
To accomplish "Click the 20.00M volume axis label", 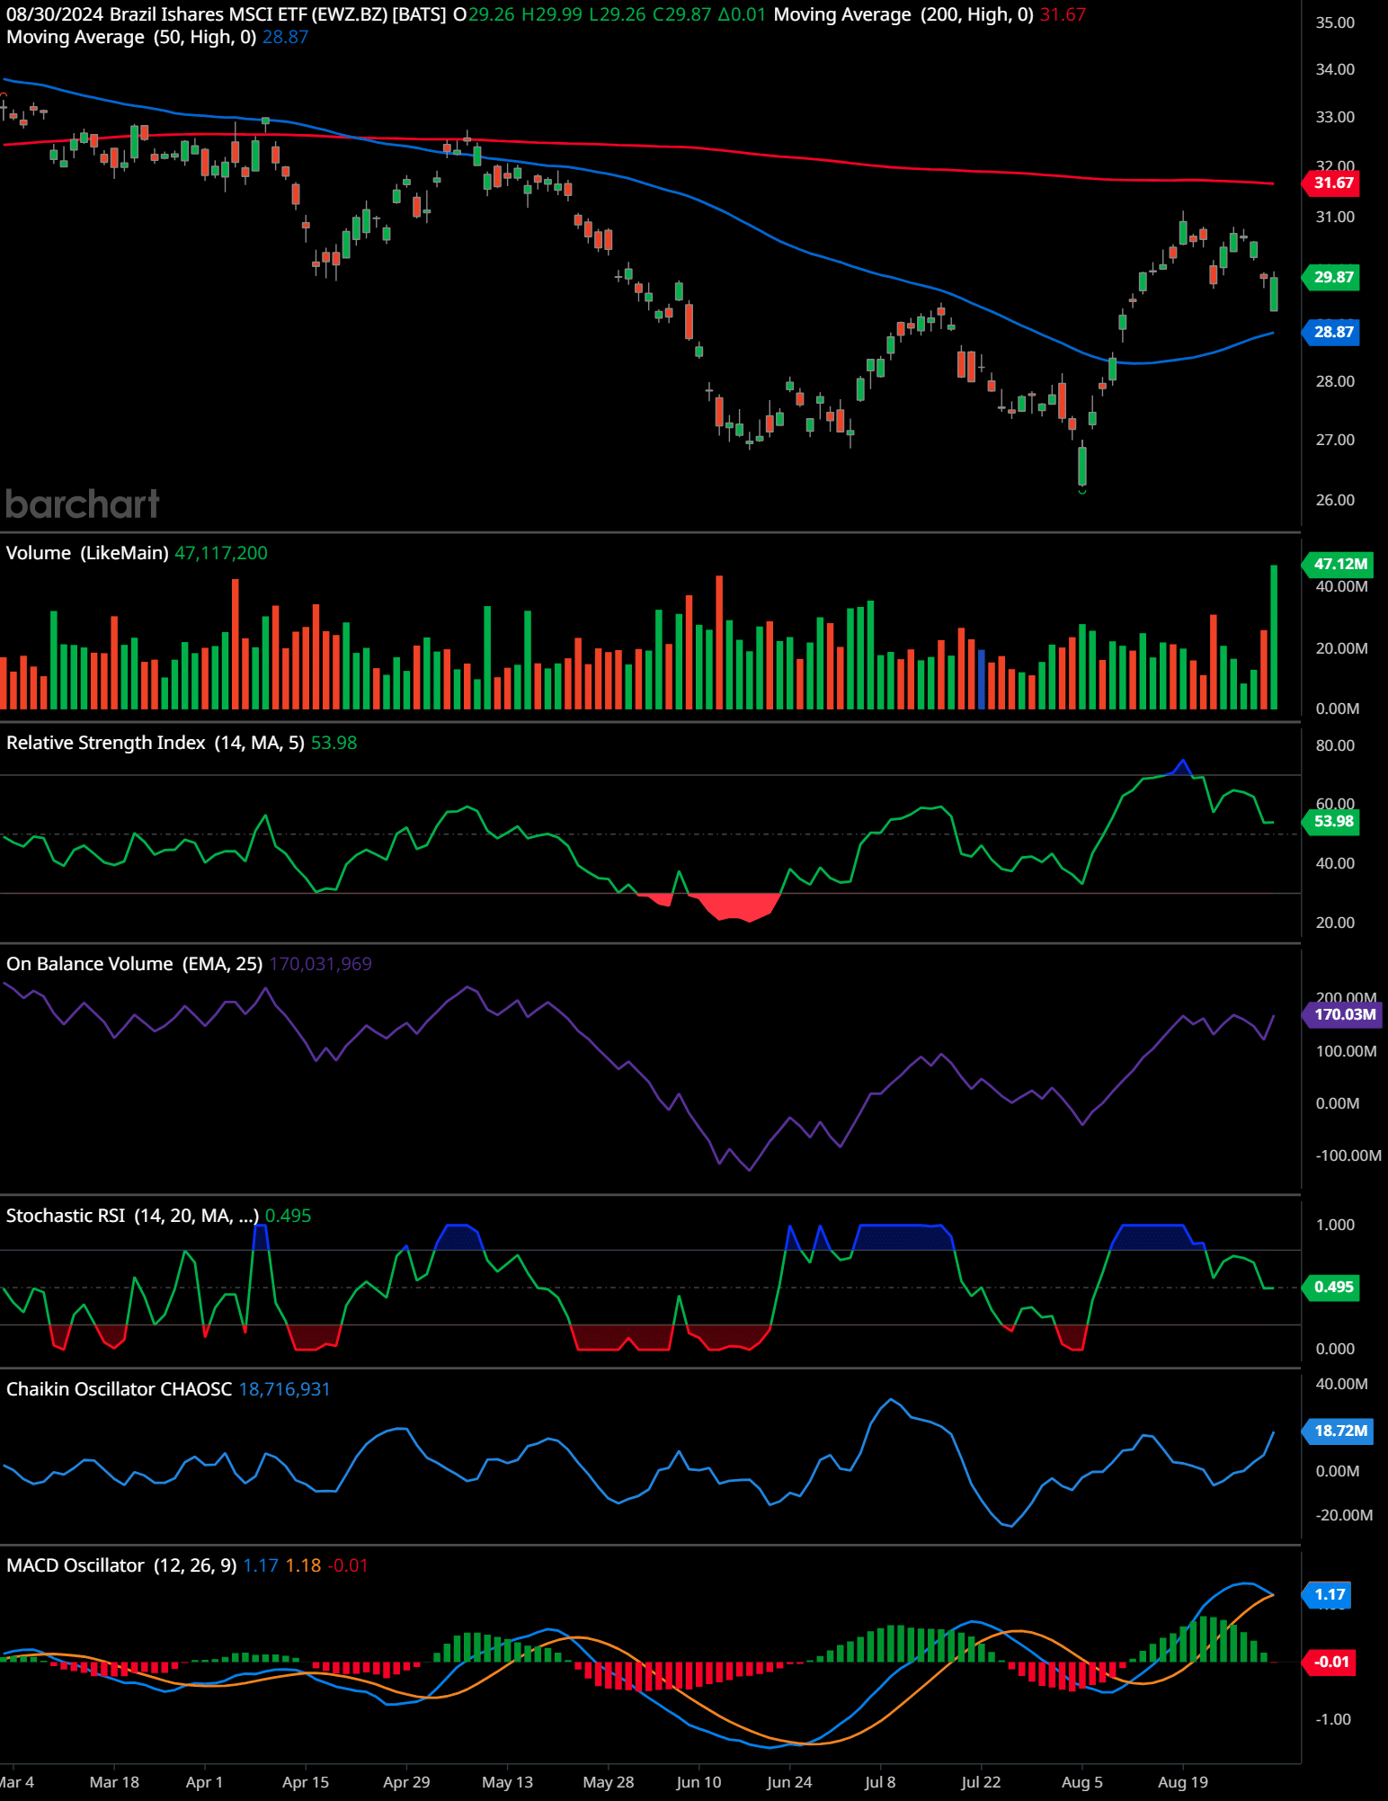I will (1342, 648).
